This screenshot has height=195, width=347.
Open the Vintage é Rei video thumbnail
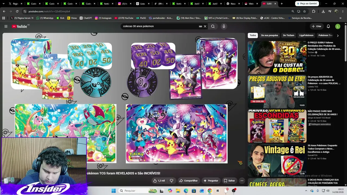click(x=277, y=160)
